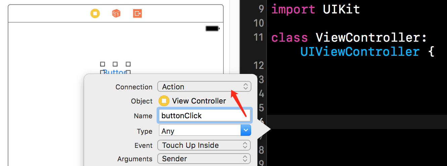The width and height of the screenshot is (447, 166).
Task: Click the battery icon in status bar
Action: point(212,29)
